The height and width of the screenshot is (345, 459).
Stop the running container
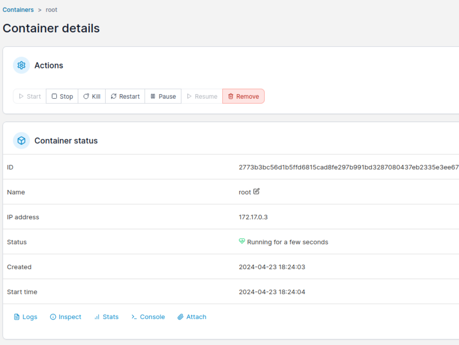coord(62,97)
